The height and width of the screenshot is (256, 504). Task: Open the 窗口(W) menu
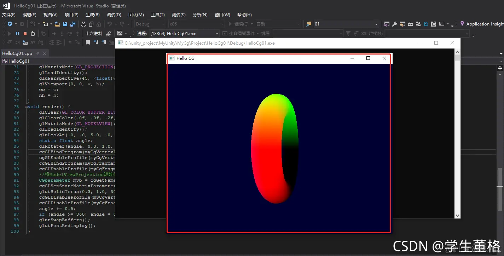[222, 15]
